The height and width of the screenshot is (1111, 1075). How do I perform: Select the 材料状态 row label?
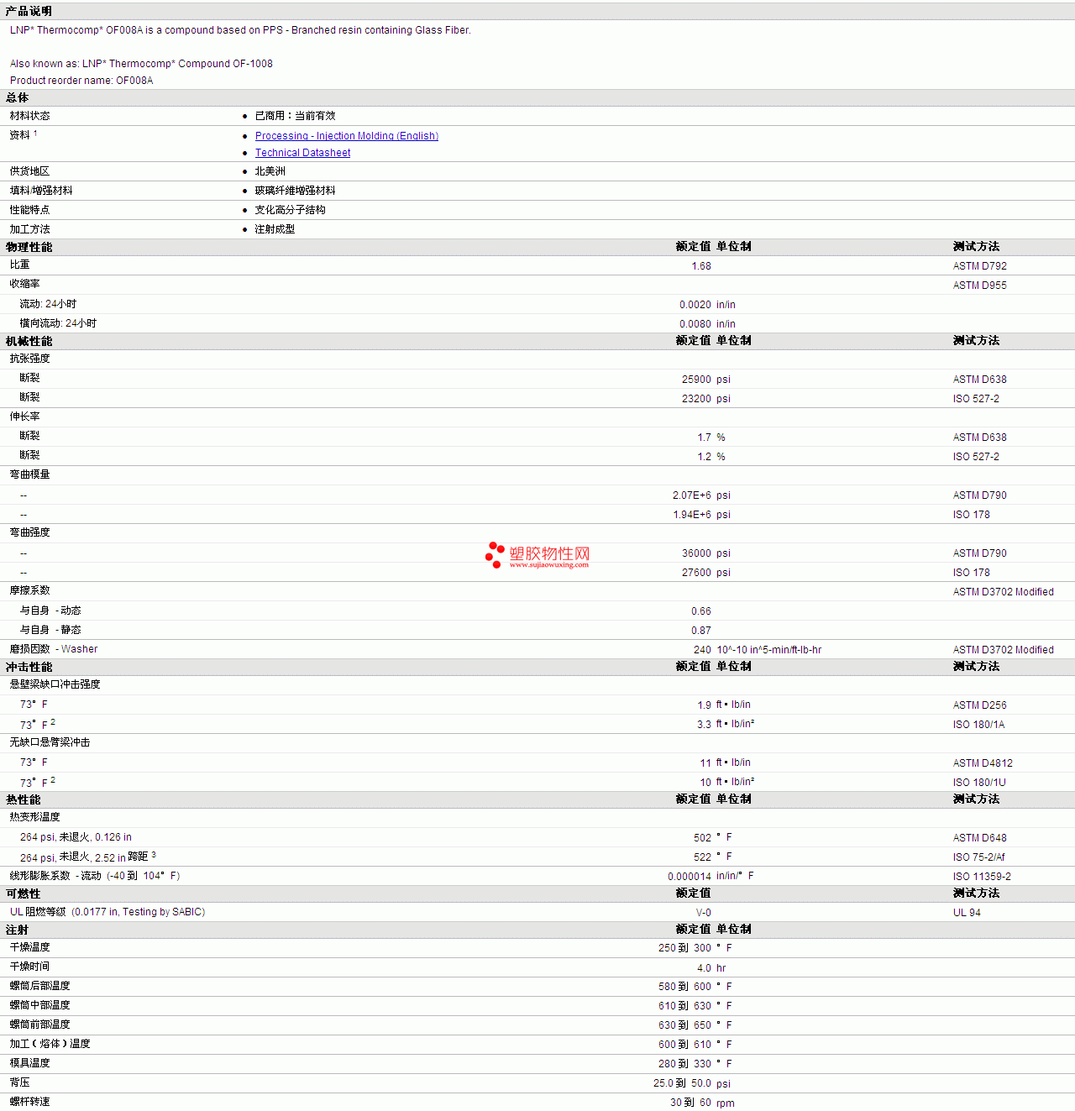point(29,116)
